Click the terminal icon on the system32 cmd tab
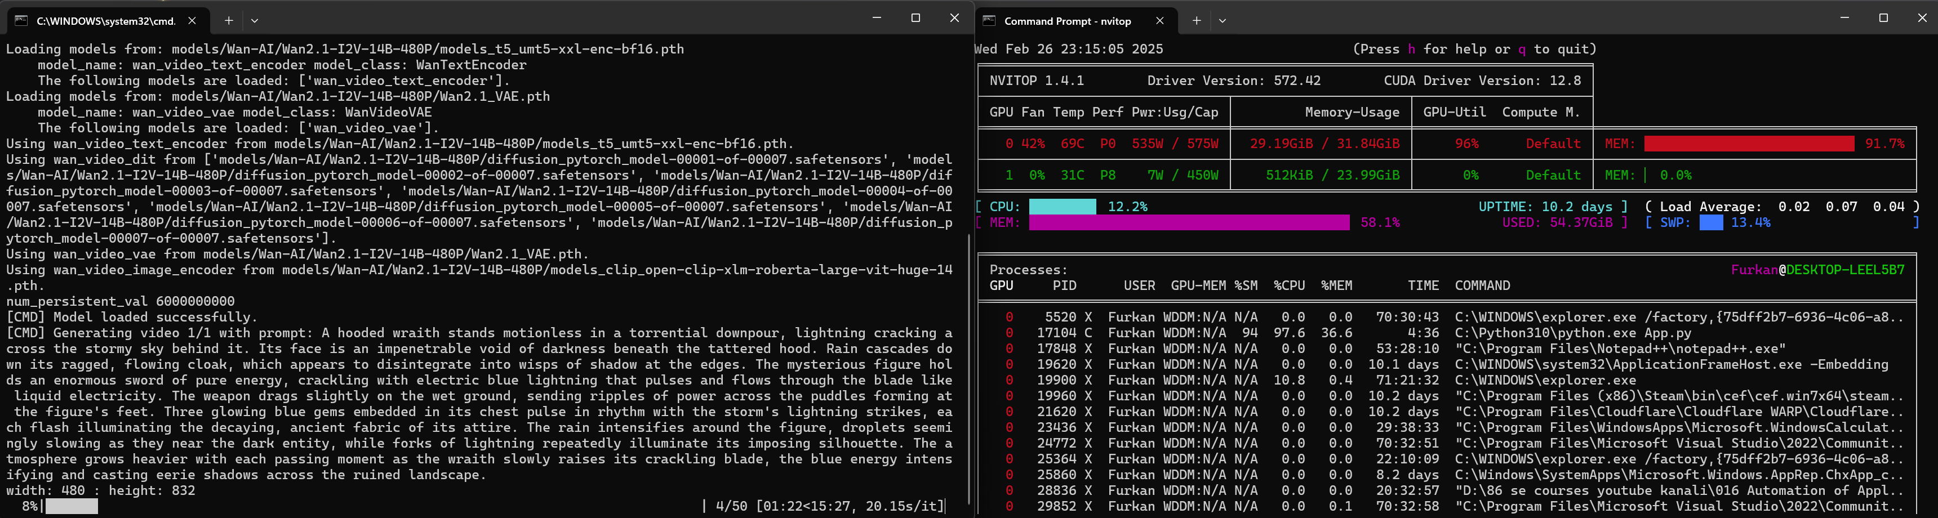Image resolution: width=1938 pixels, height=518 pixels. coord(22,21)
